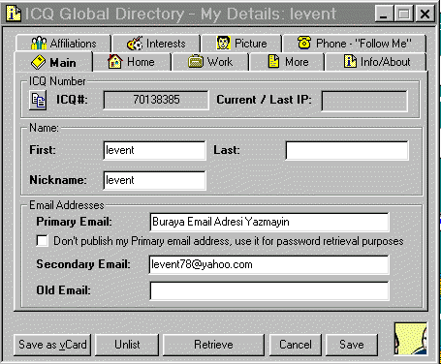
Task: Maximize the ICQ Global Directory window
Action: pyautogui.click(x=403, y=15)
